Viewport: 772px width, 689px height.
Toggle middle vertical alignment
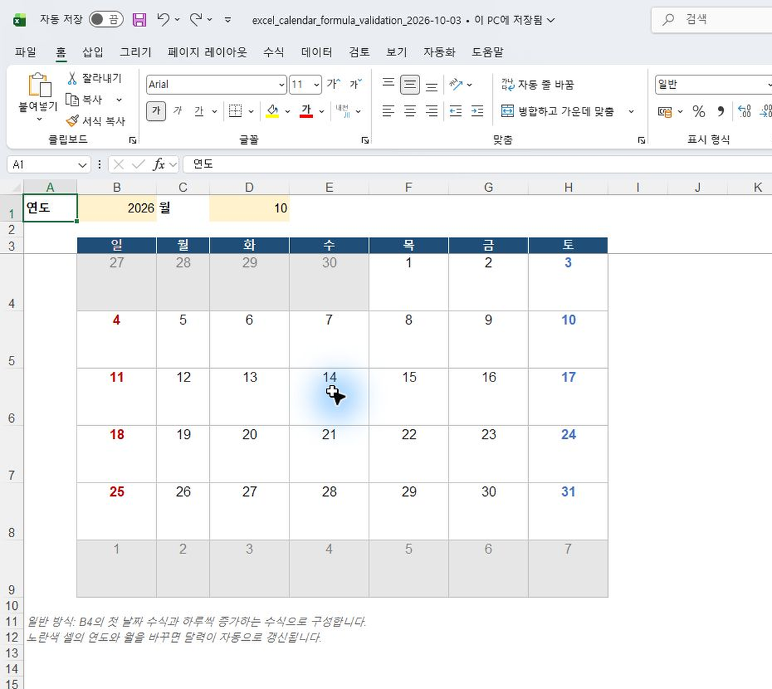pyautogui.click(x=410, y=84)
